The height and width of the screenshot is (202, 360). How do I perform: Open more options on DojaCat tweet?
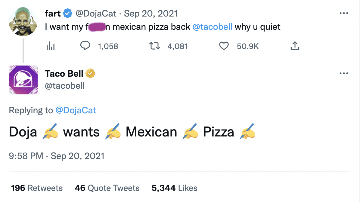pyautogui.click(x=343, y=14)
